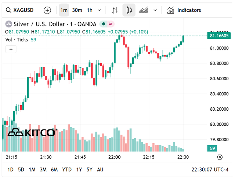Select the 3M date range
Image resolution: width=235 pixels, height=180 pixels.
click(43, 170)
